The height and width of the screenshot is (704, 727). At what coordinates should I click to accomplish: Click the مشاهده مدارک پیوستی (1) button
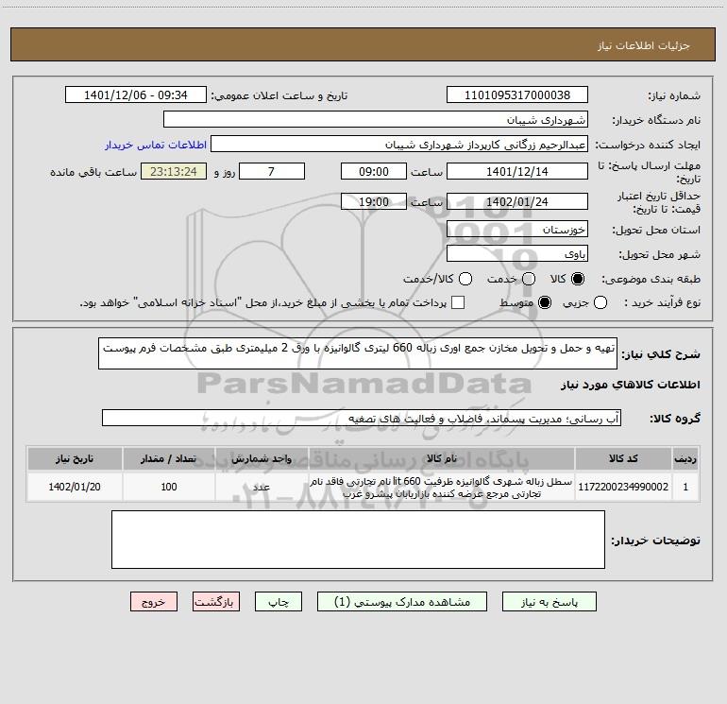coord(402,602)
